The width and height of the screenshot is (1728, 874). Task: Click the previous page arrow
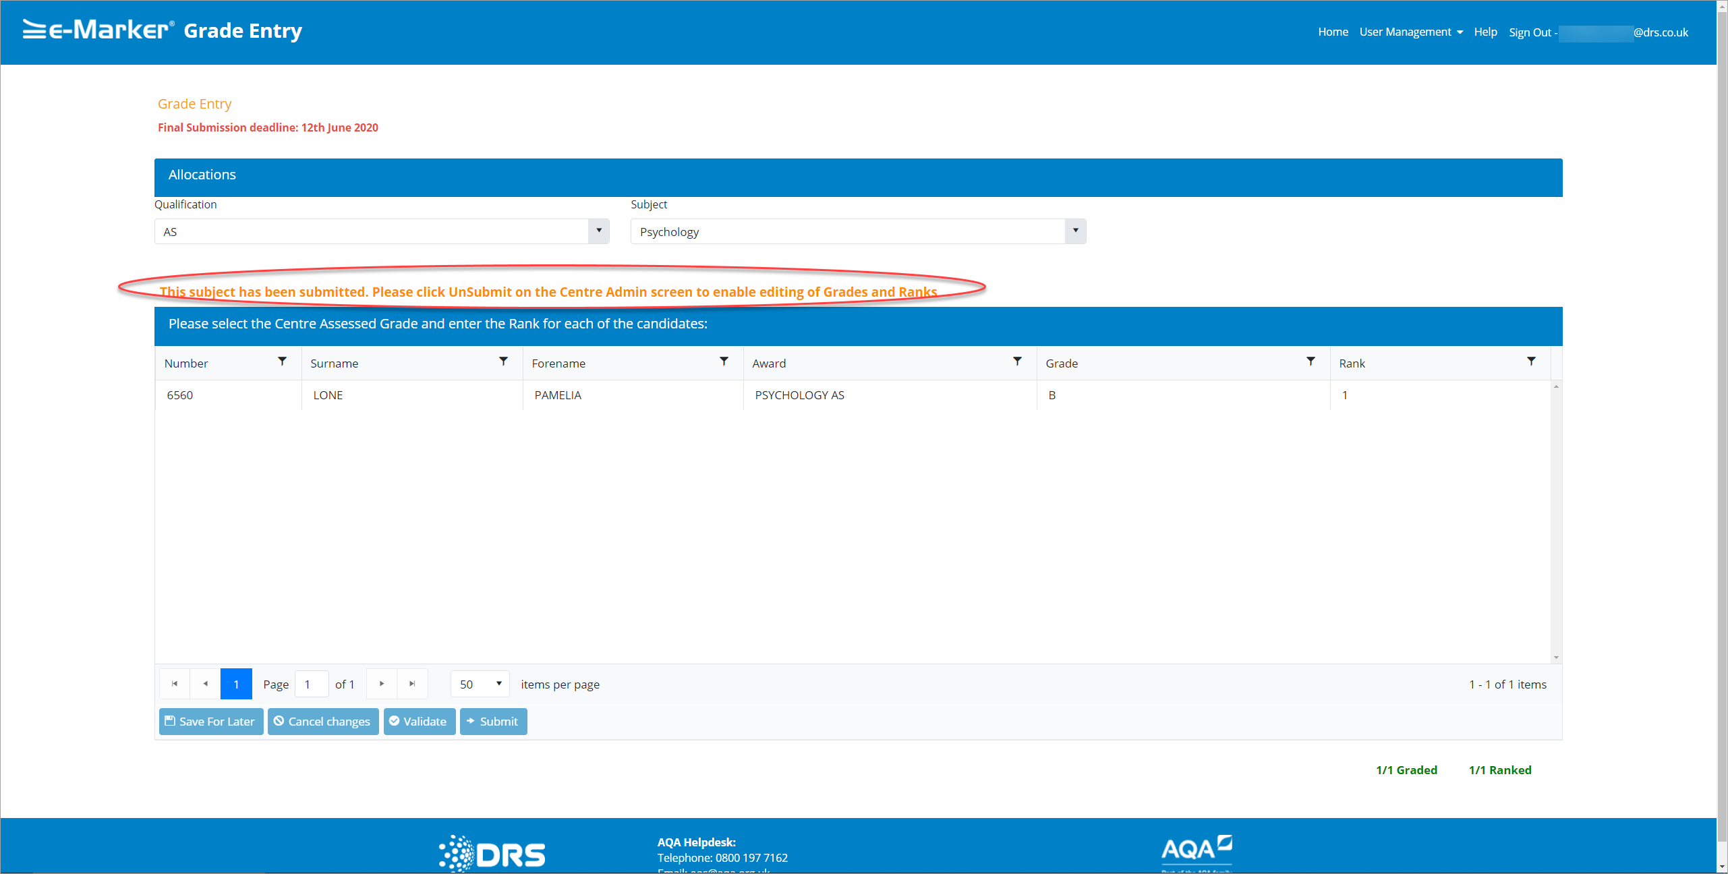(206, 684)
